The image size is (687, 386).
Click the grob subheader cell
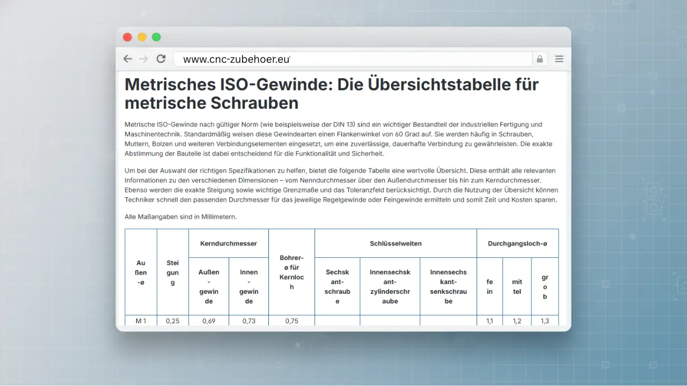point(545,286)
